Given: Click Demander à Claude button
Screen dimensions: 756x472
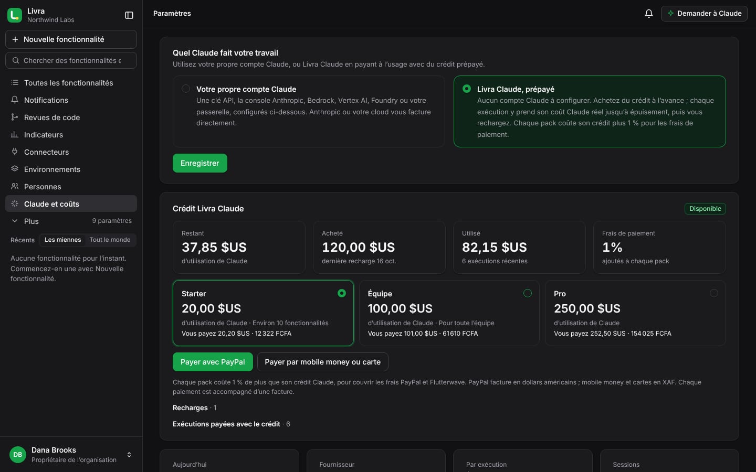Looking at the screenshot, I should click(x=704, y=14).
